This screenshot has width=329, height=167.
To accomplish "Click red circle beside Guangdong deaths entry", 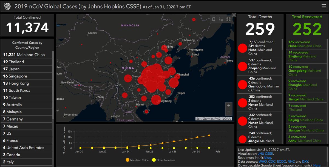I will (x=243, y=85).
